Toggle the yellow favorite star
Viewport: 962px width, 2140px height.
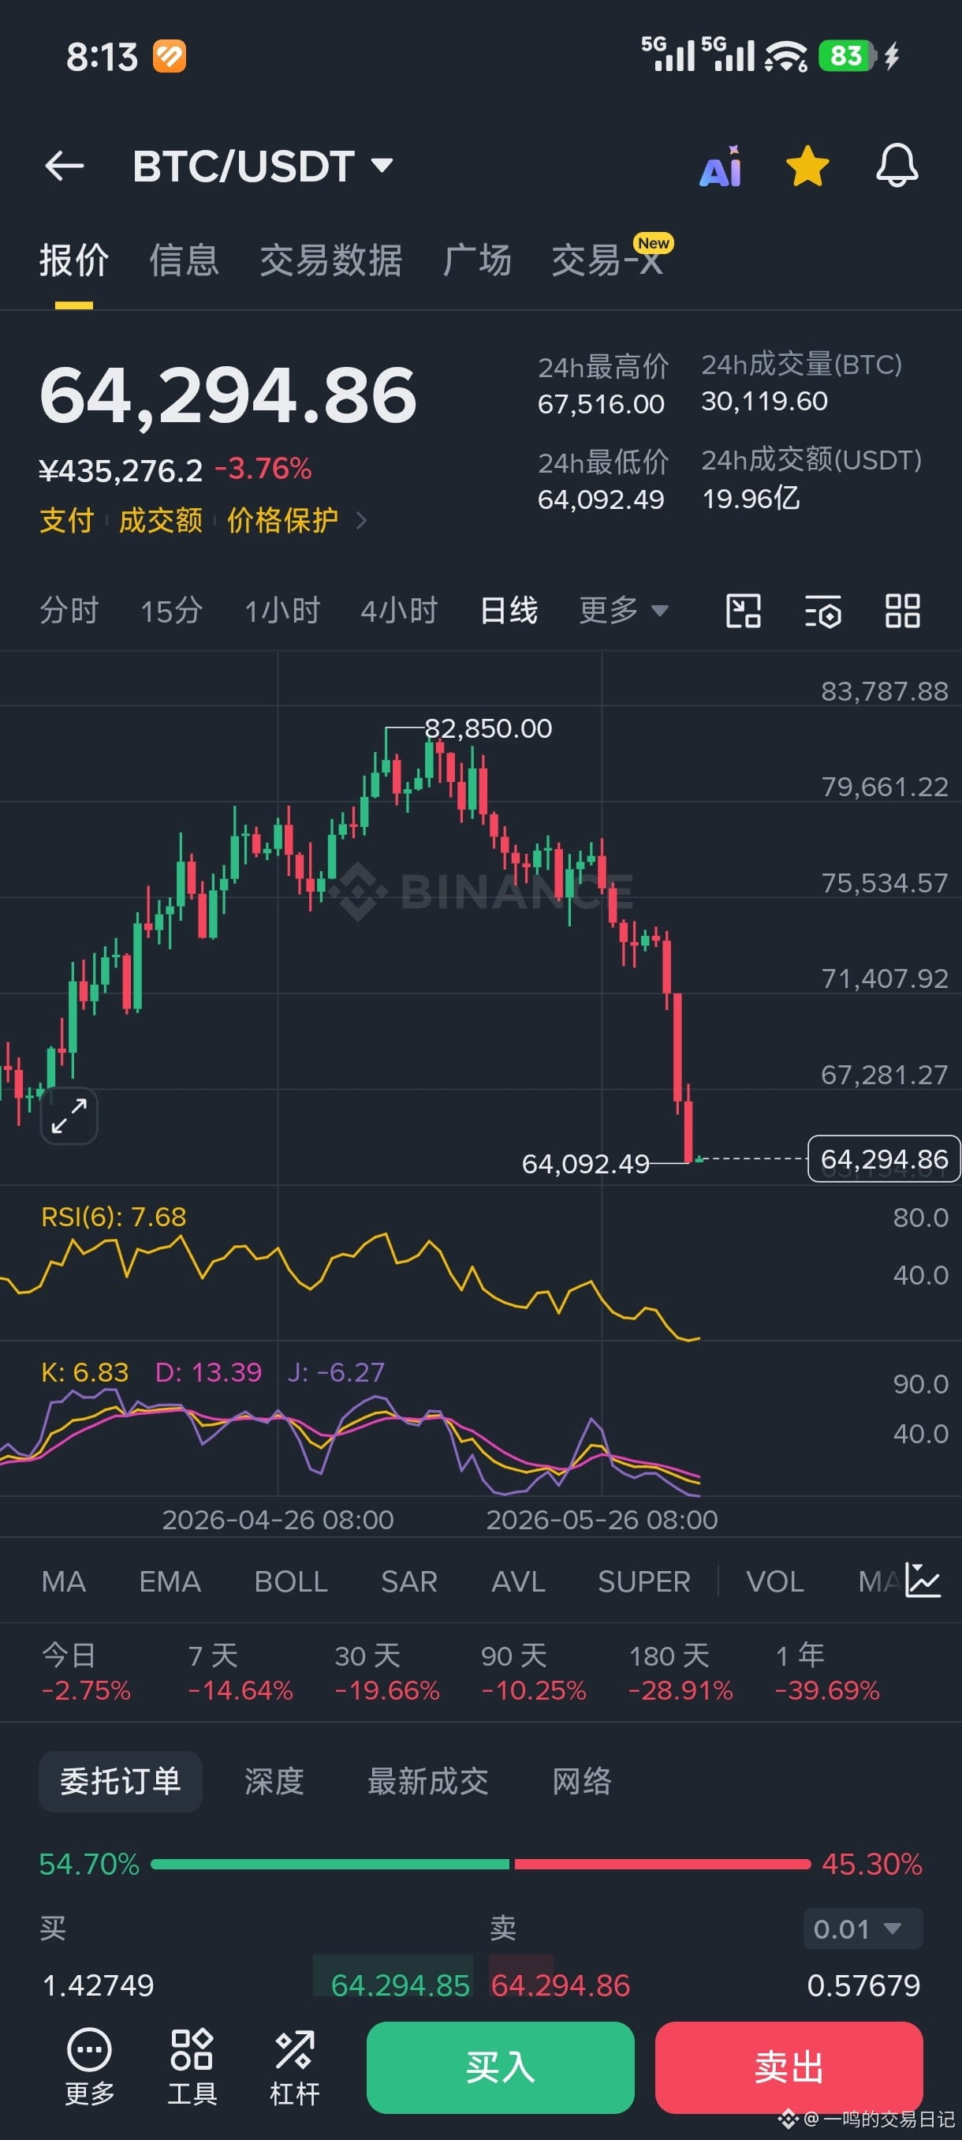[x=807, y=166]
